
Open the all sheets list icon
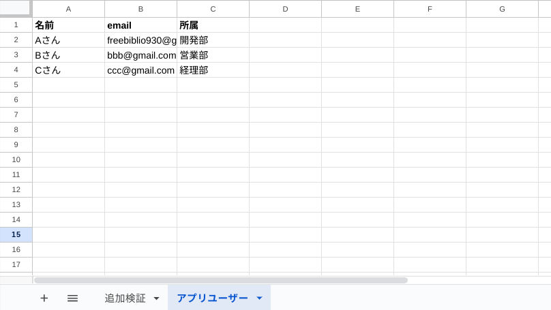72,298
